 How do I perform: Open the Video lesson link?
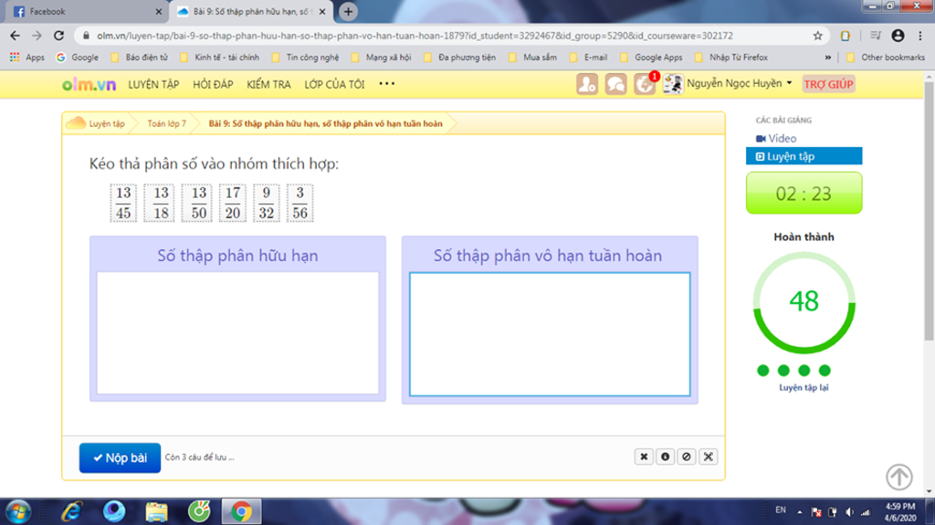pyautogui.click(x=776, y=139)
